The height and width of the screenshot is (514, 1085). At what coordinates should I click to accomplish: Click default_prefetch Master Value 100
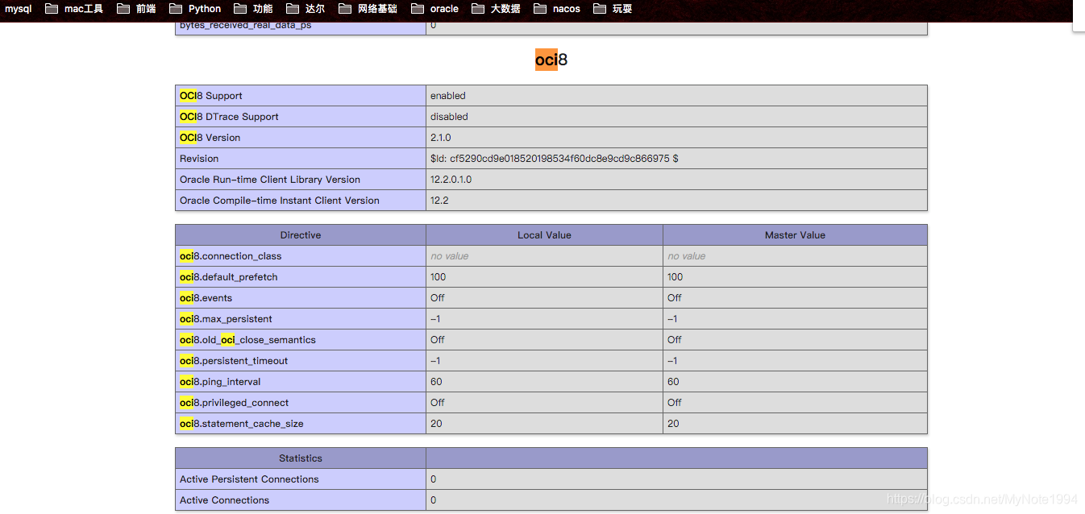click(x=675, y=277)
